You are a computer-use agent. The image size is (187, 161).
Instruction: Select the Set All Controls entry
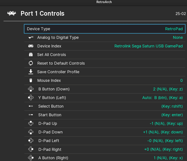coord(51,55)
